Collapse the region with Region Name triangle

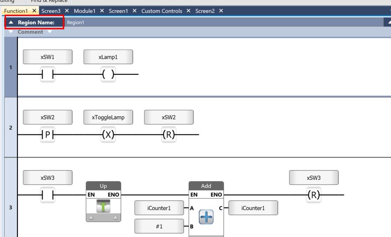(x=11, y=22)
